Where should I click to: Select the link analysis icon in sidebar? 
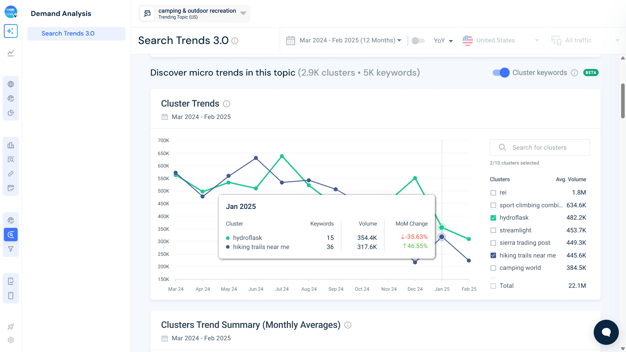coord(11,173)
